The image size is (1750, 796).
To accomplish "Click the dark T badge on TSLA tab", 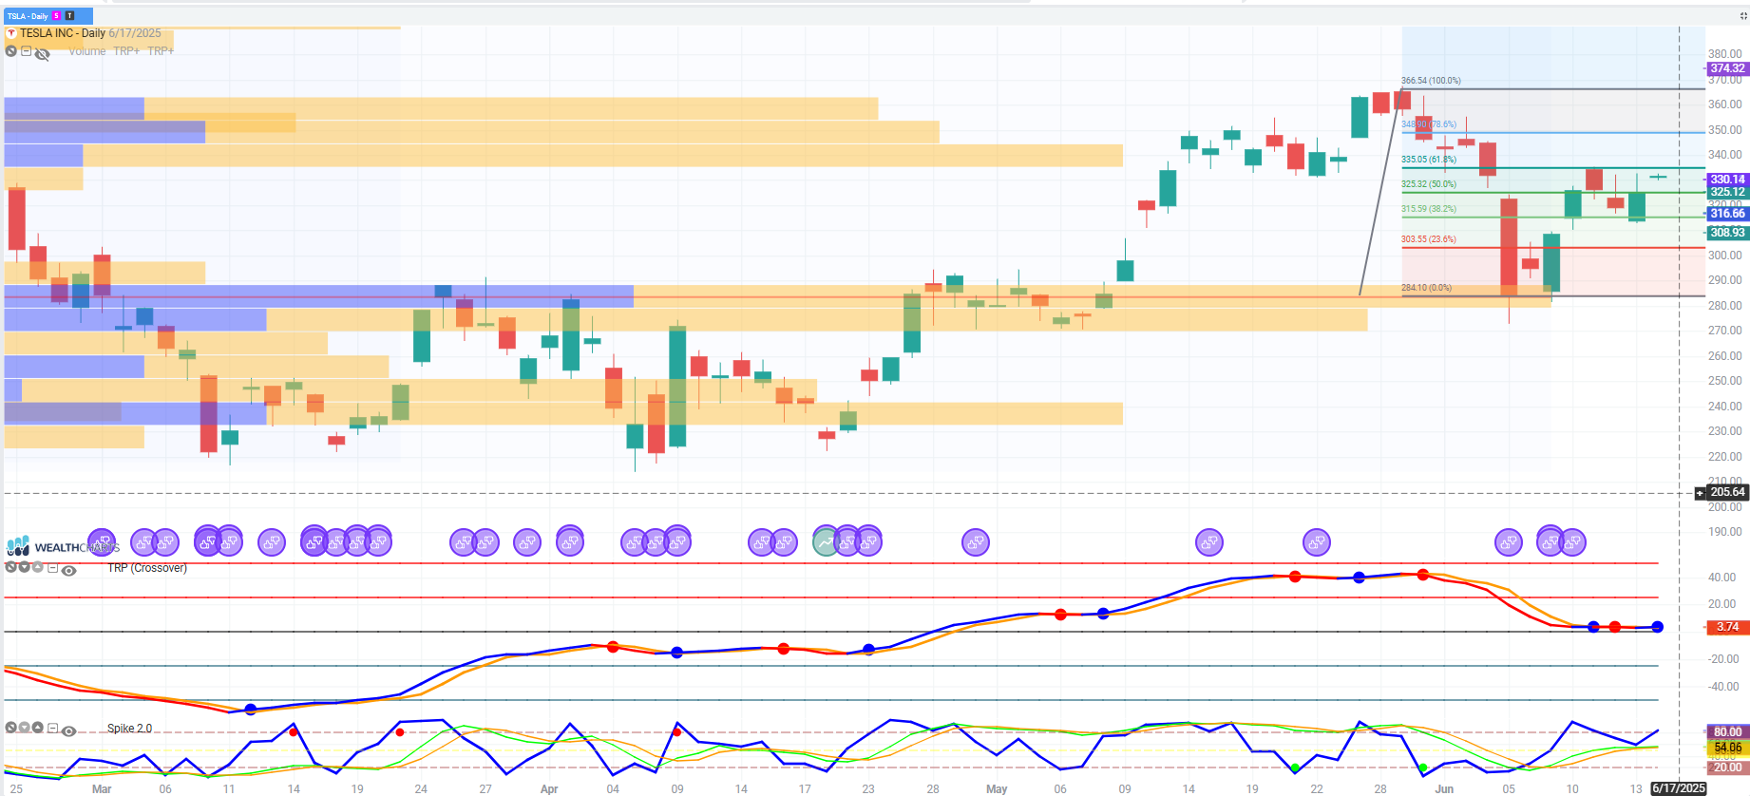I will tap(69, 16).
